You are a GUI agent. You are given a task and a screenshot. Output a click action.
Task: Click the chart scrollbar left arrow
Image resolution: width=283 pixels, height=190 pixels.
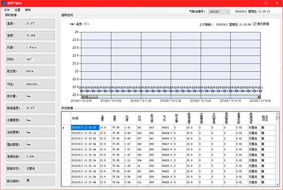(x=86, y=97)
